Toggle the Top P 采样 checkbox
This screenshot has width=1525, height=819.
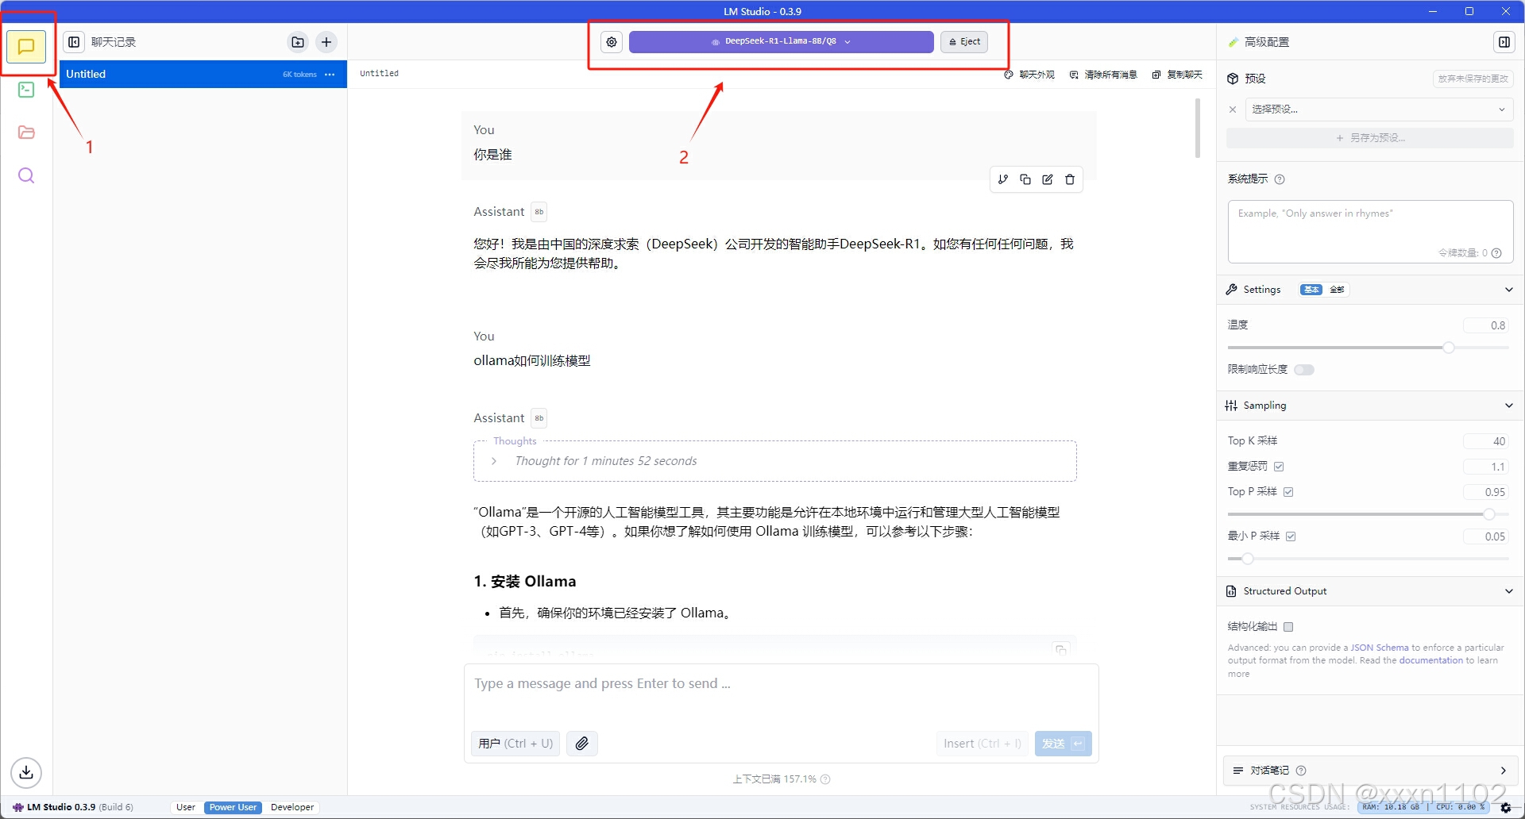tap(1288, 492)
